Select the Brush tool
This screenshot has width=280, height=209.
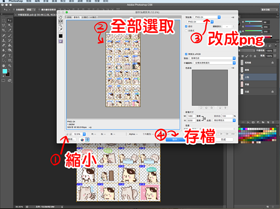[10, 35]
